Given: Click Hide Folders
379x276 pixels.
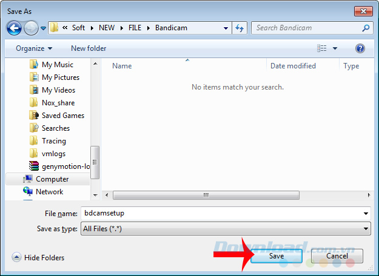Looking at the screenshot, I should 44,258.
